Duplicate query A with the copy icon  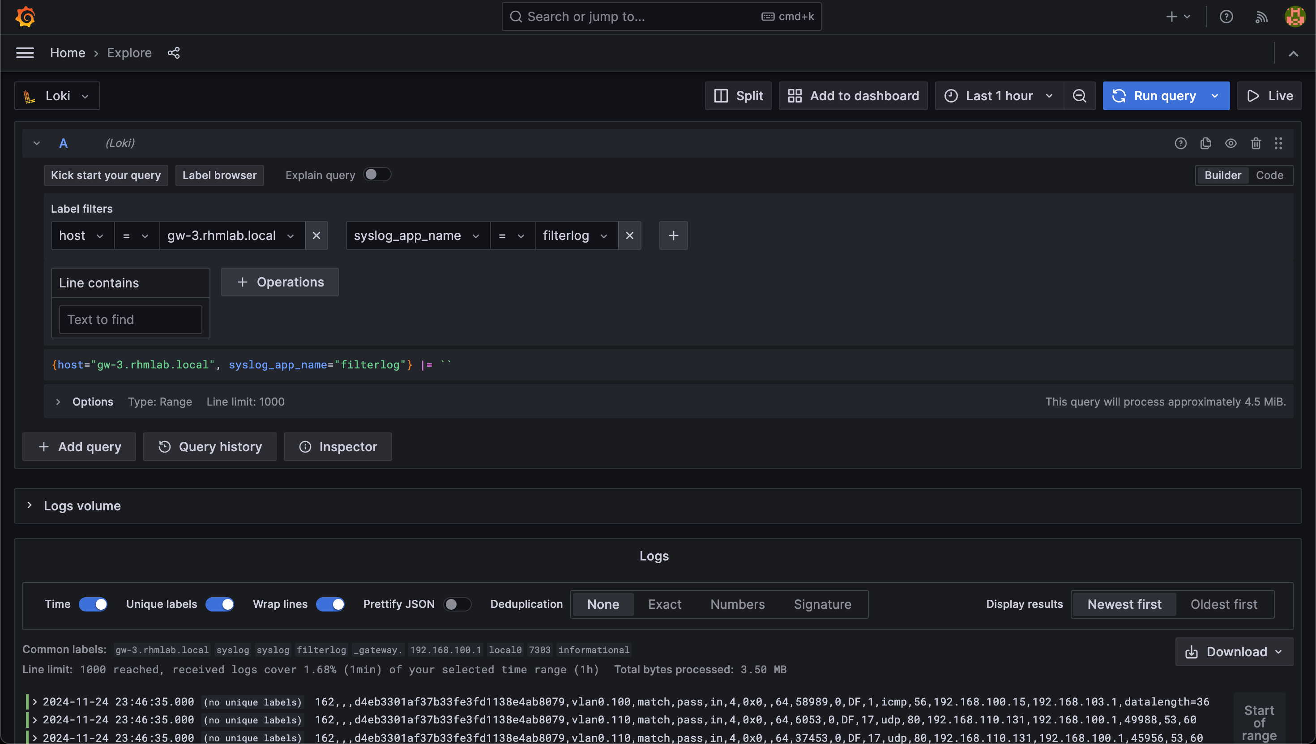[x=1205, y=144]
